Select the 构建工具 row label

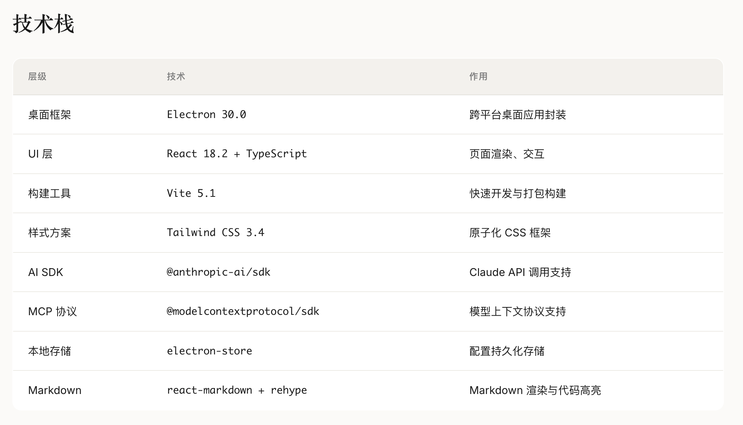[50, 193]
